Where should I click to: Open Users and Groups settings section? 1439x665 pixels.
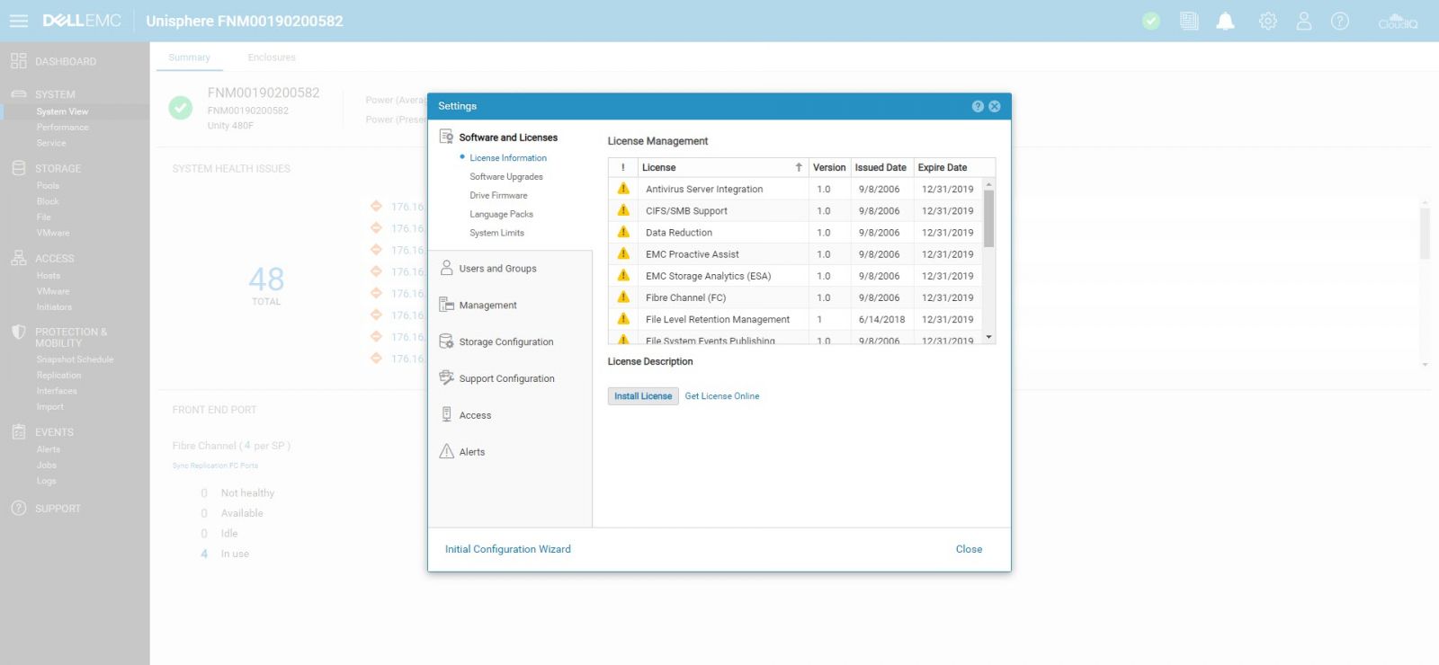497,269
